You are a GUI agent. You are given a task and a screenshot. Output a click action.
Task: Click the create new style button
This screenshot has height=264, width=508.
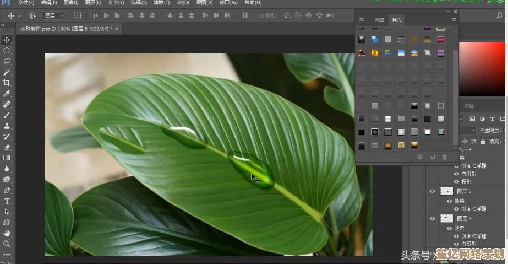point(432,157)
